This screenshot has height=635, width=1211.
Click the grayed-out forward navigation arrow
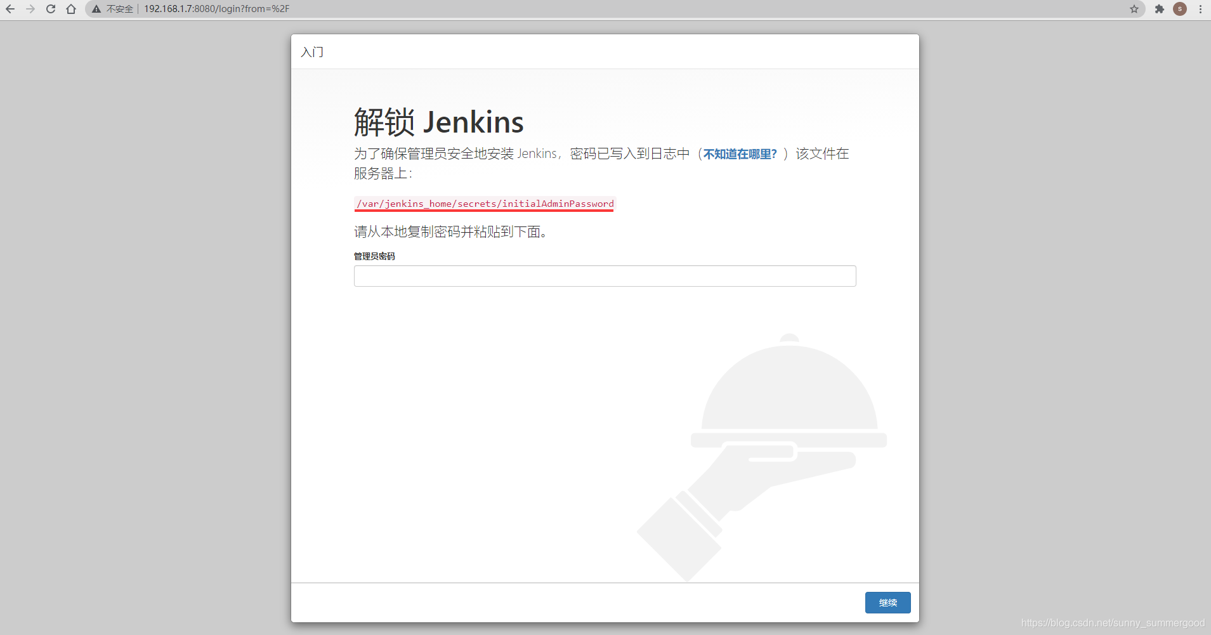coord(30,9)
